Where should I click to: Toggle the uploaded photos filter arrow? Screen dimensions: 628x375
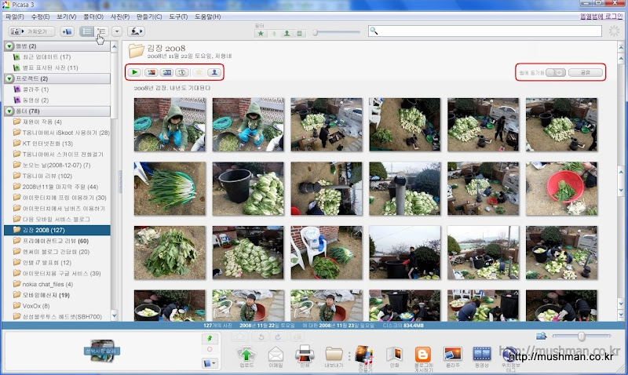coord(274,34)
